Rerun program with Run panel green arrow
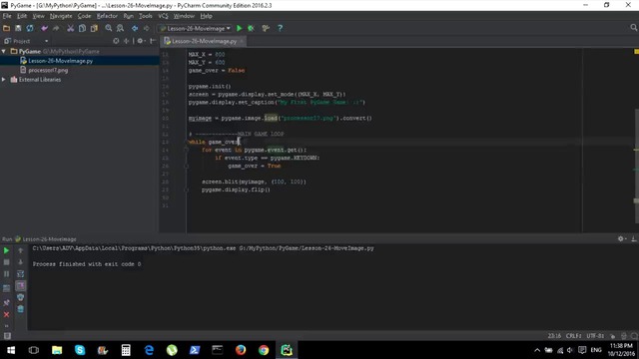639x359 pixels. tap(7, 250)
